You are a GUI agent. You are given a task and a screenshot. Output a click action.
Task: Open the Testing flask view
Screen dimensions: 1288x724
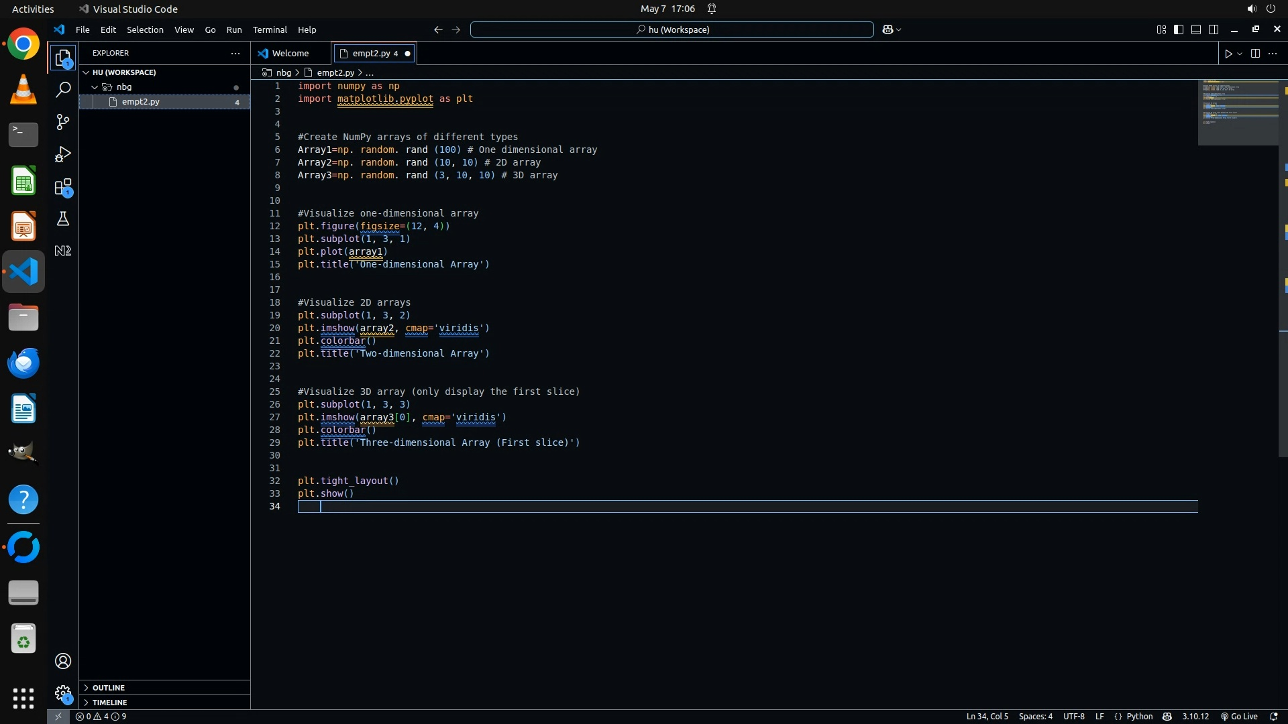(63, 219)
